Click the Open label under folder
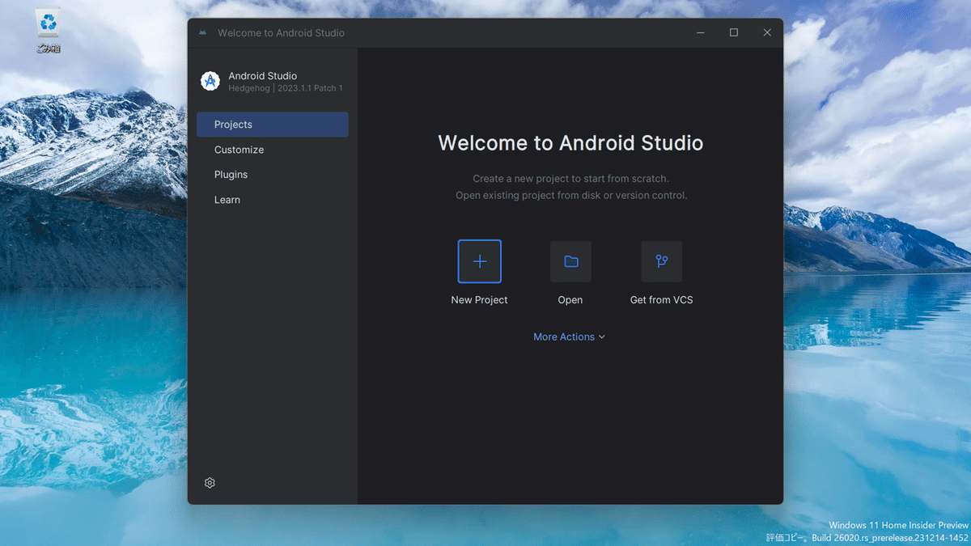 [x=570, y=300]
